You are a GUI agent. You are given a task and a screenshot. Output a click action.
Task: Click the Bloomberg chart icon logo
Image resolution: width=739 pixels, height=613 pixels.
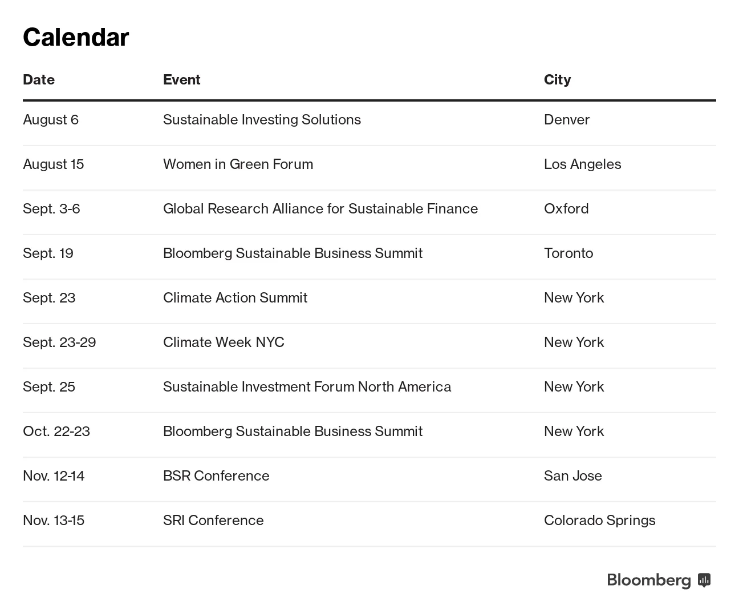(704, 580)
